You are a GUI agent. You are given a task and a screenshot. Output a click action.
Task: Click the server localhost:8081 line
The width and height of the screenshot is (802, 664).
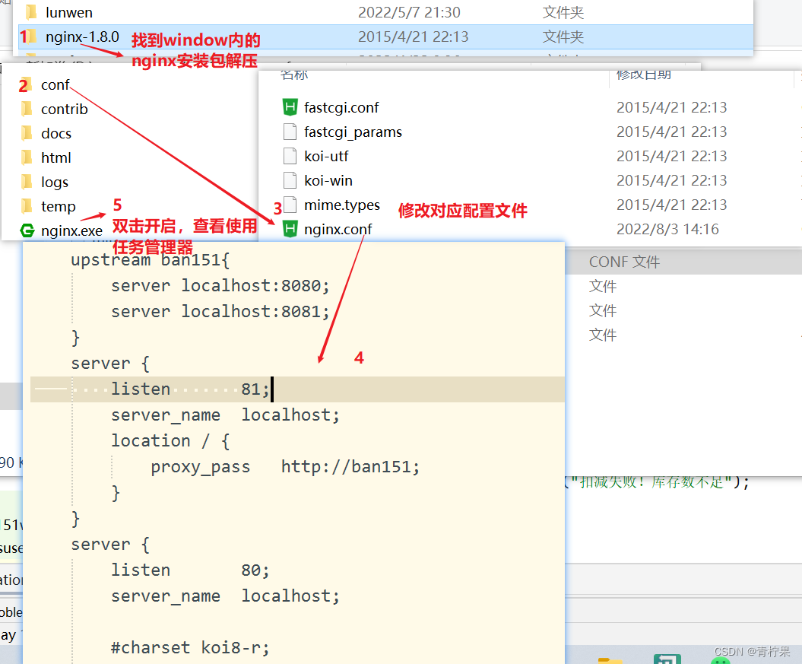click(220, 312)
